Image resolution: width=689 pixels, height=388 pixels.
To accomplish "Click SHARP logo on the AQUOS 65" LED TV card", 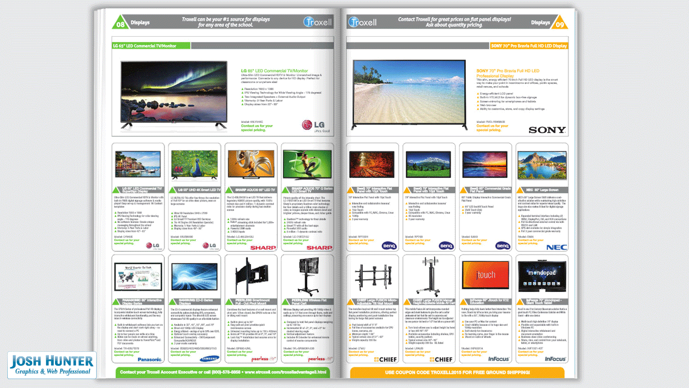I will pyautogui.click(x=263, y=247).
